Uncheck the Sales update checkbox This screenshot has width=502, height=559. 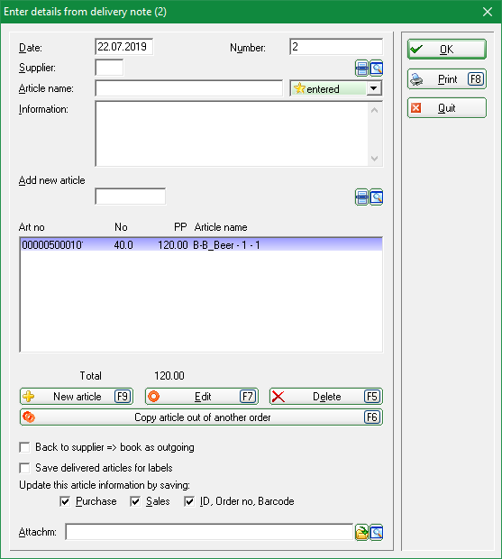(135, 501)
